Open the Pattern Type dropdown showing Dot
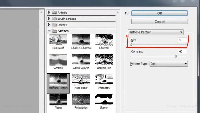This screenshot has height=113, width=200. (x=169, y=64)
